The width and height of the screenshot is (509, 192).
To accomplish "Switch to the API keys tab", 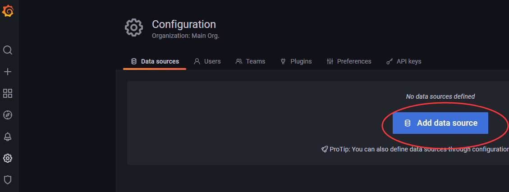I will pos(404,61).
